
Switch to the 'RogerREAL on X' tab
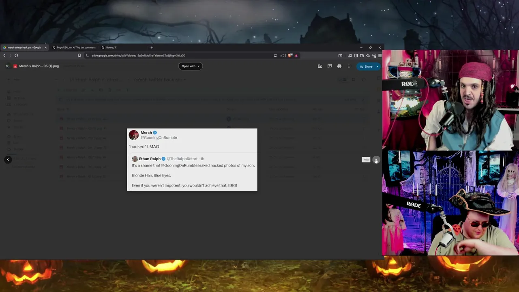pos(75,47)
